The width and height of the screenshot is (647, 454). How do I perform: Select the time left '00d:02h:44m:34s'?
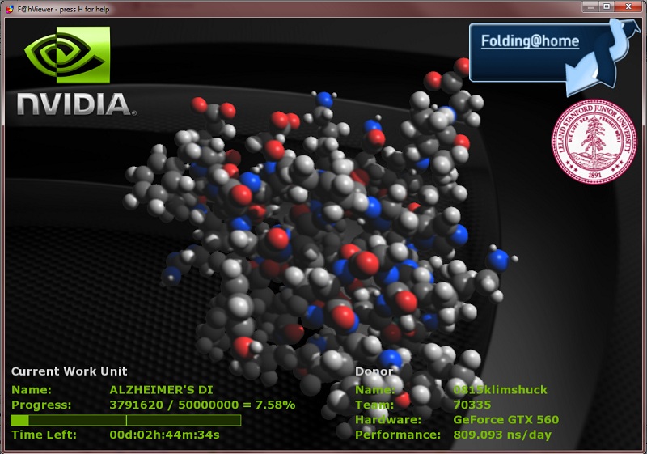tap(164, 435)
